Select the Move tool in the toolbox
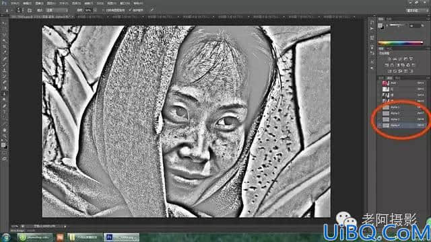 click(4, 23)
